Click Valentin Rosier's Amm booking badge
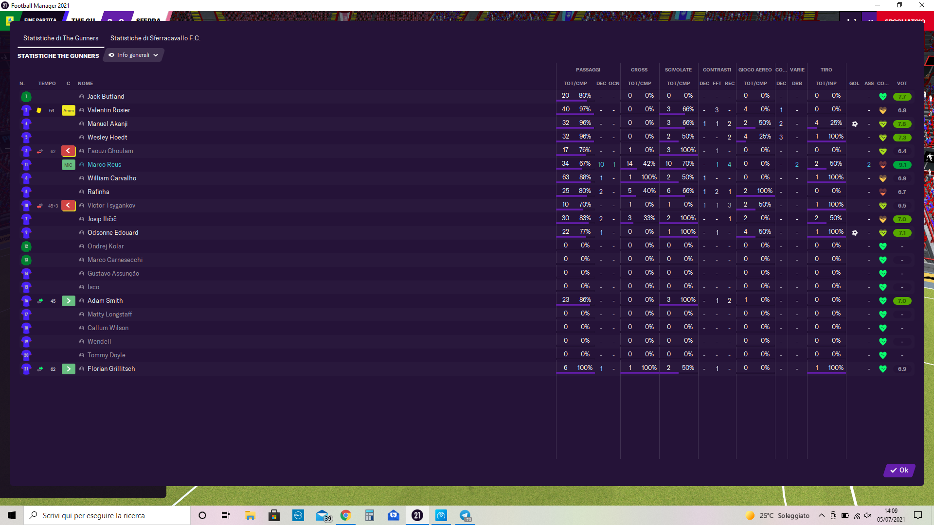Image resolution: width=934 pixels, height=525 pixels. tap(69, 110)
